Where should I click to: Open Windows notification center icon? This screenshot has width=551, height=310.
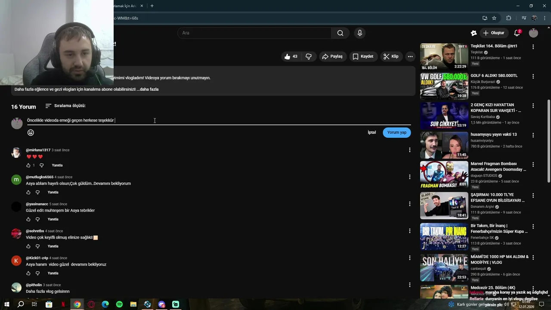click(542, 304)
